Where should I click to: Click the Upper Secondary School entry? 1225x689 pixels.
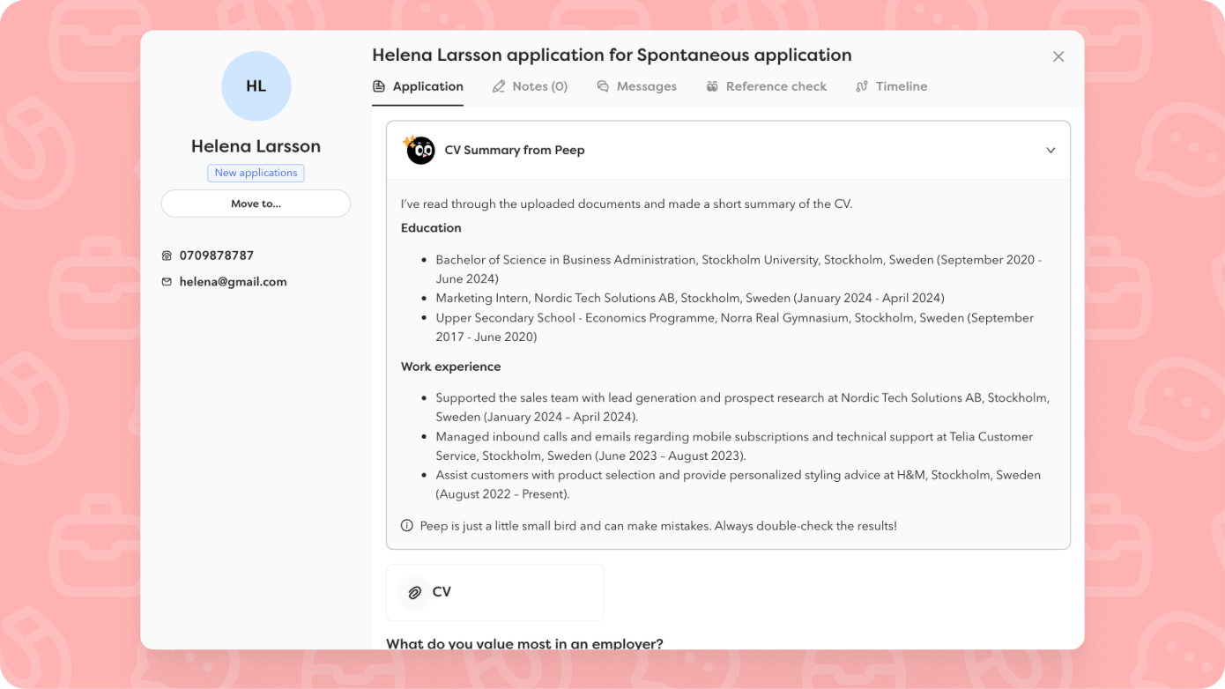point(735,327)
